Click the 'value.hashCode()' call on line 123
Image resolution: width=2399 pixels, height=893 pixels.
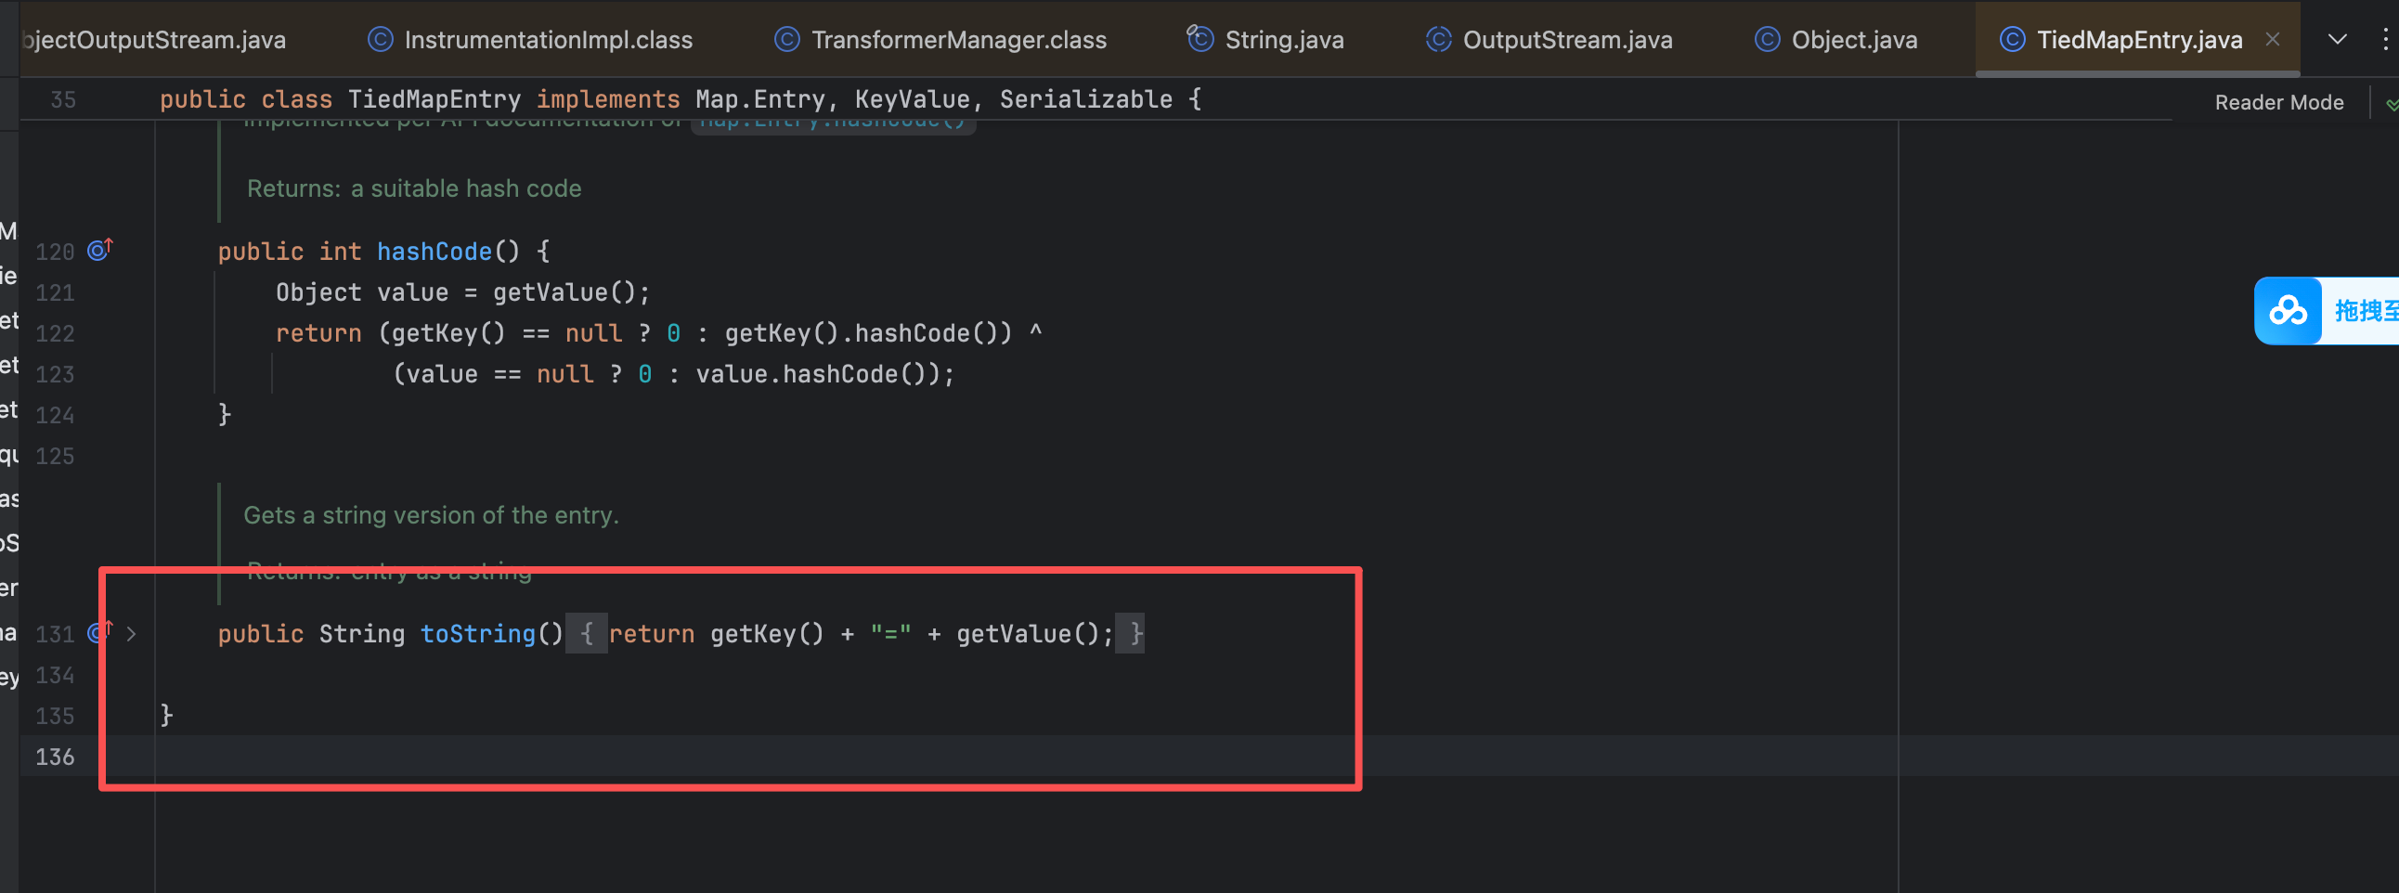818,374
